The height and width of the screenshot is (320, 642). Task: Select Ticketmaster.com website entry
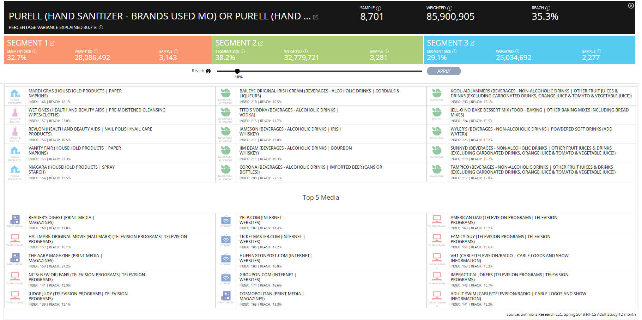[x=321, y=242]
